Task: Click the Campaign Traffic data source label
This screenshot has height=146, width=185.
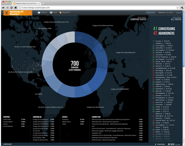Action: 139,19
